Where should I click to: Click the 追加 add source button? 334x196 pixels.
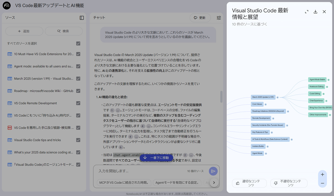click(24, 31)
